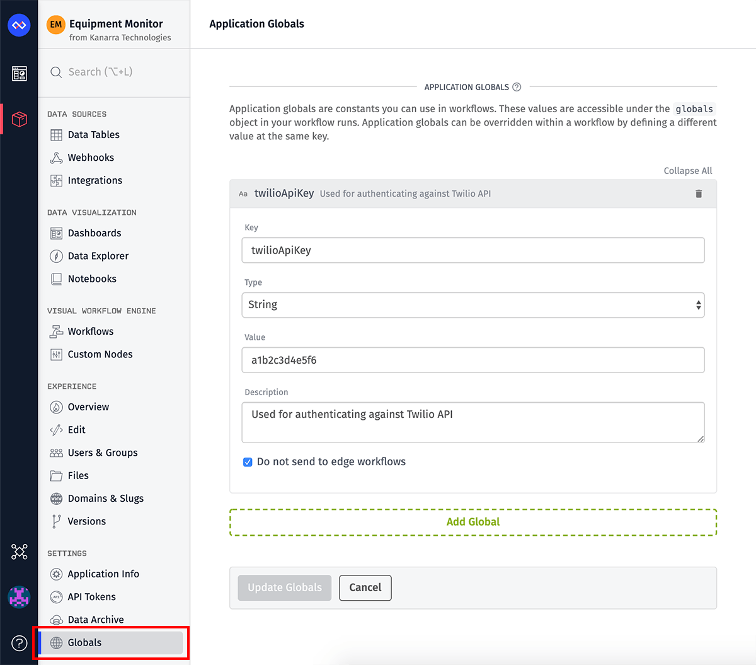
Task: Open the Type dropdown set to String
Action: pos(473,305)
